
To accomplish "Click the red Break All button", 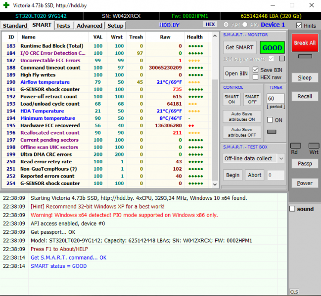I will click(305, 43).
